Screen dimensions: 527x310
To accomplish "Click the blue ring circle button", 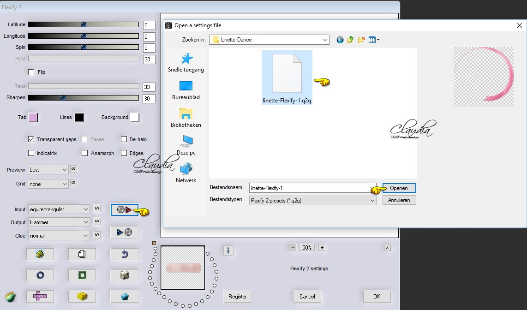I will click(x=40, y=275).
